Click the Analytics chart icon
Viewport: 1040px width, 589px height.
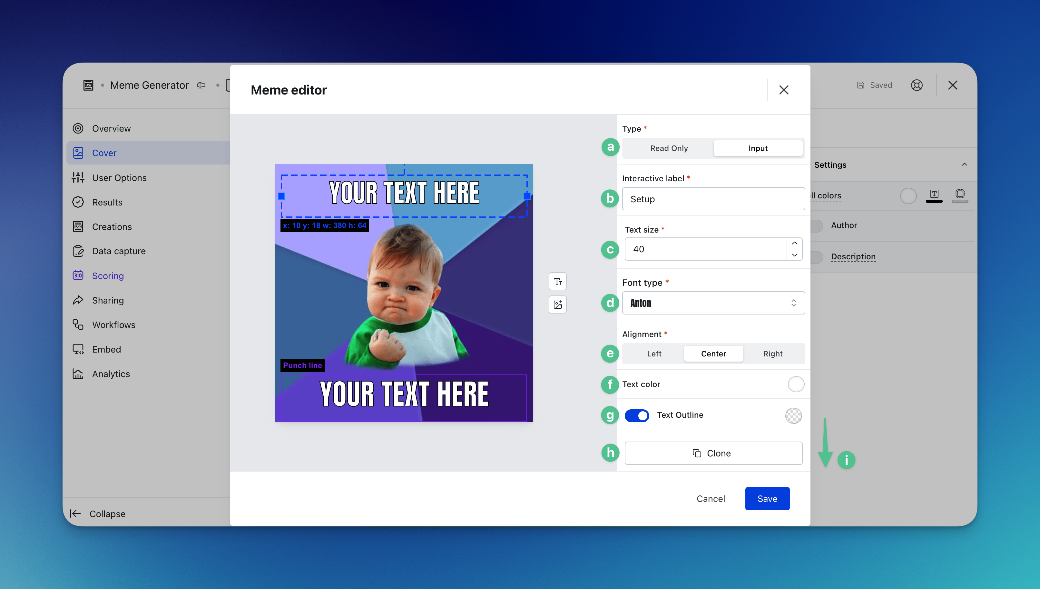tap(78, 374)
